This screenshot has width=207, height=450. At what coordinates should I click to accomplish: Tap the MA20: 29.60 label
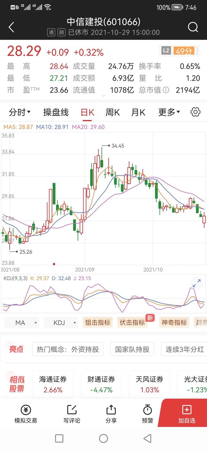(88, 127)
